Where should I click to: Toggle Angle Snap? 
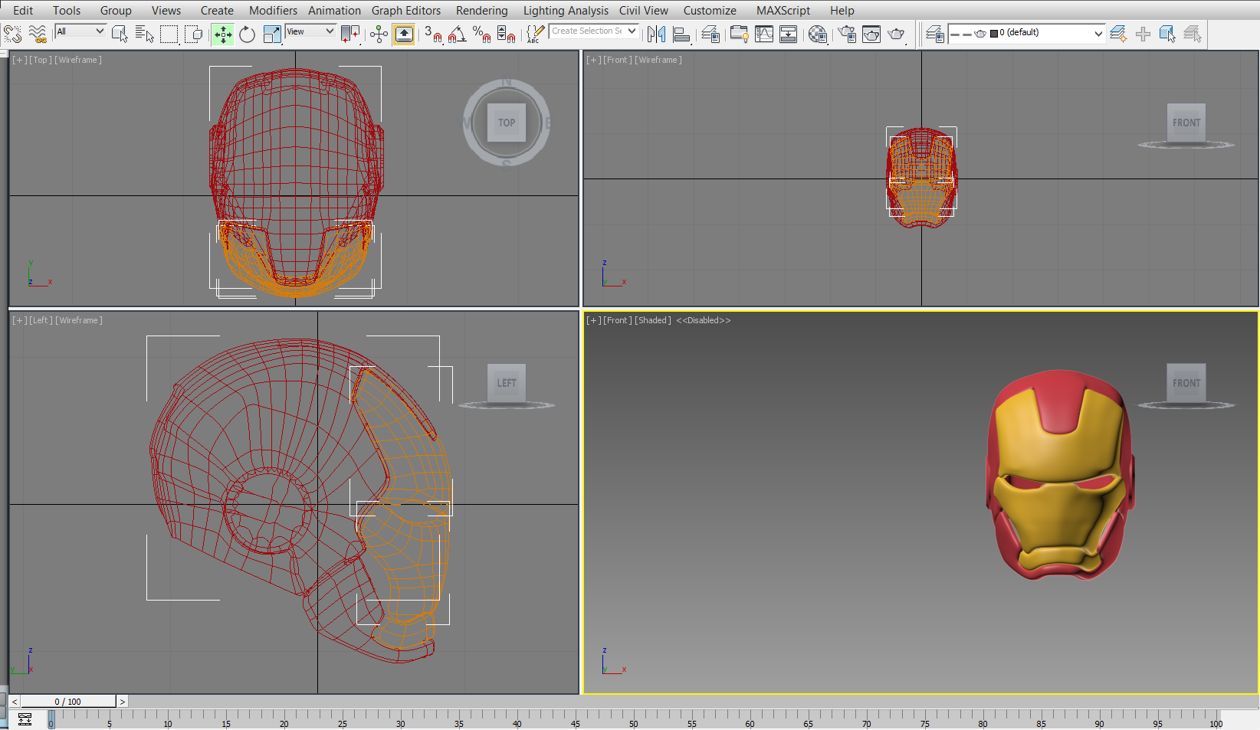click(x=458, y=34)
